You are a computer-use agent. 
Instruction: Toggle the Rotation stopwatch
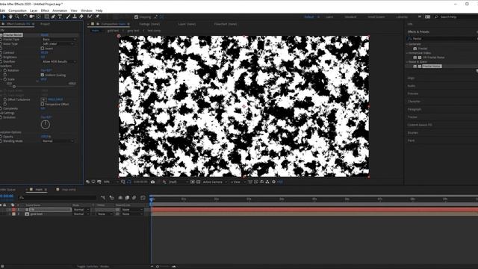[x=5, y=70]
